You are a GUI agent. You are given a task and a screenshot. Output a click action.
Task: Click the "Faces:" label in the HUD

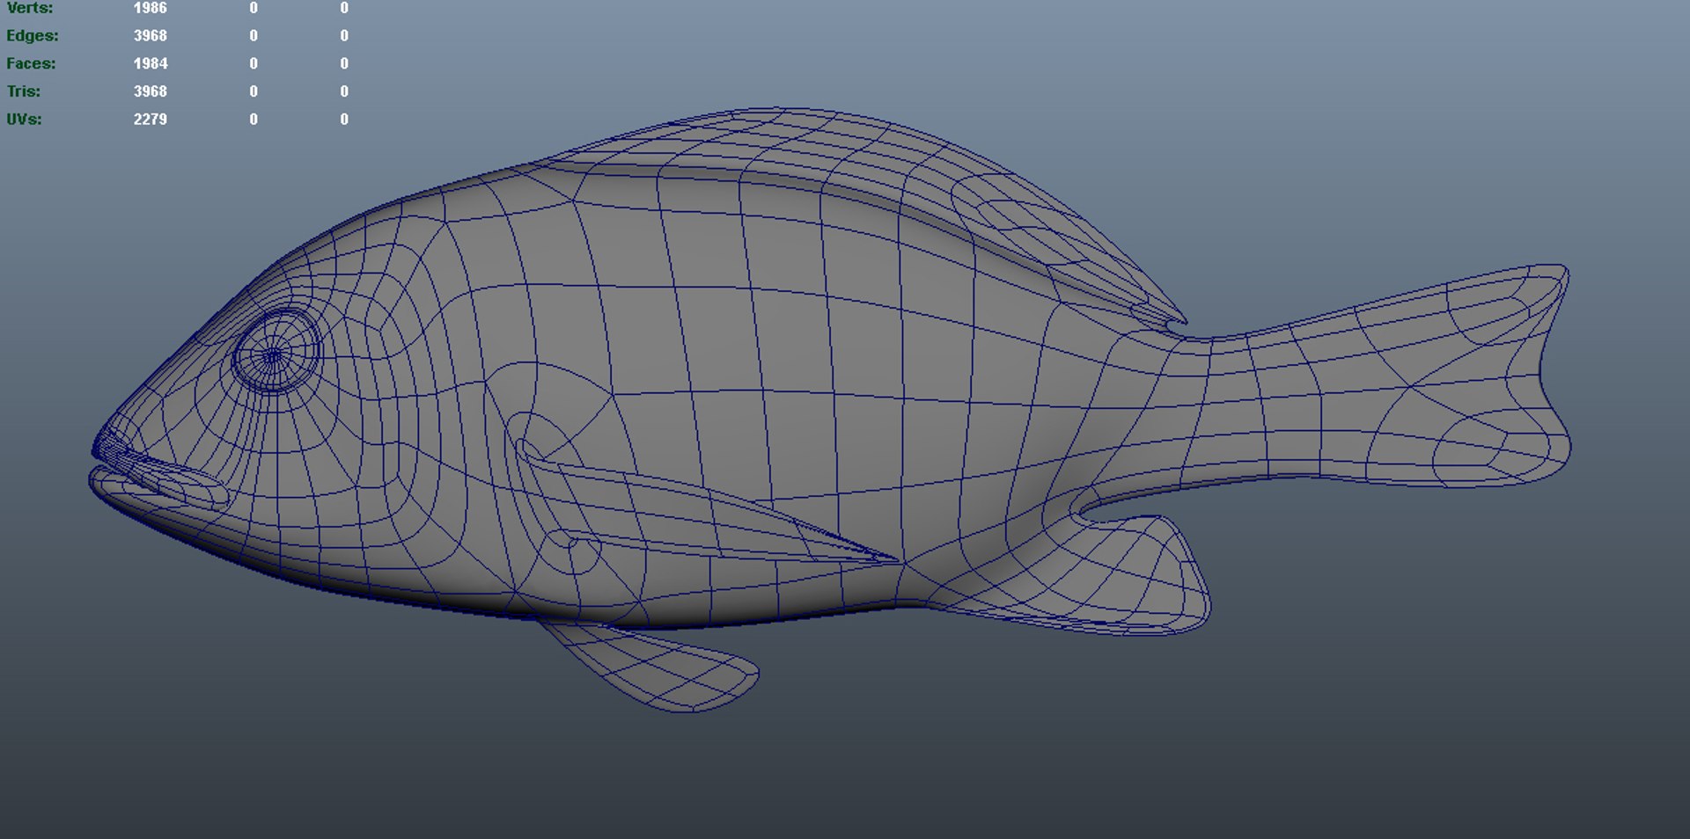(31, 63)
